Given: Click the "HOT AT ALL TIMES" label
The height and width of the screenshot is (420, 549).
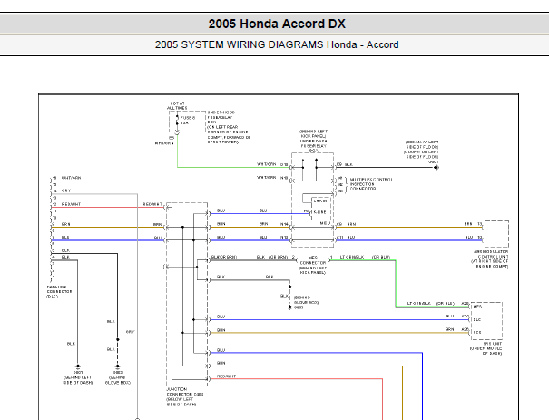Looking at the screenshot, I should point(177,106).
